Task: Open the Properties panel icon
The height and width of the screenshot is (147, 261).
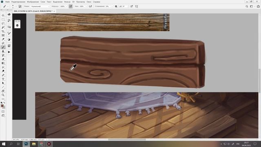Action: pos(9,27)
